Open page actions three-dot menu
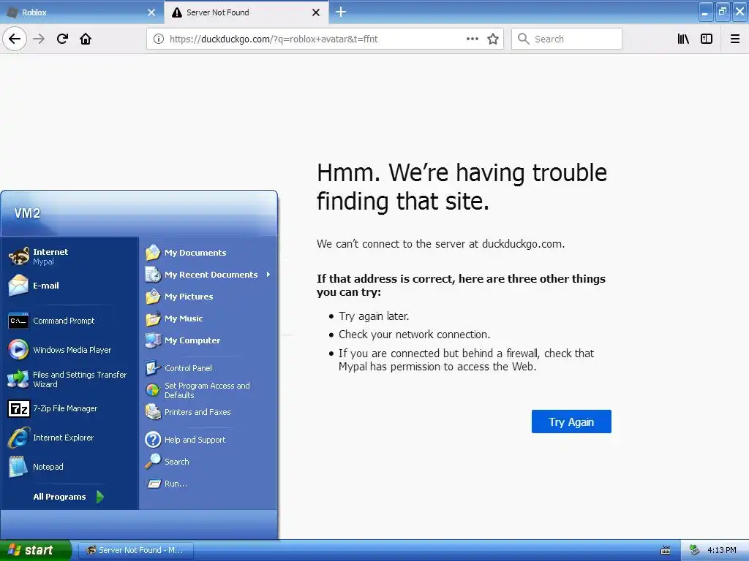This screenshot has height=561, width=749. pos(472,39)
